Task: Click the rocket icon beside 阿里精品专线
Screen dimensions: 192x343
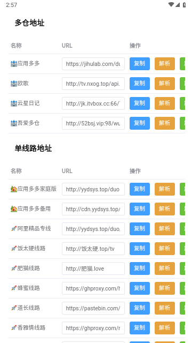Action: pyautogui.click(x=14, y=229)
